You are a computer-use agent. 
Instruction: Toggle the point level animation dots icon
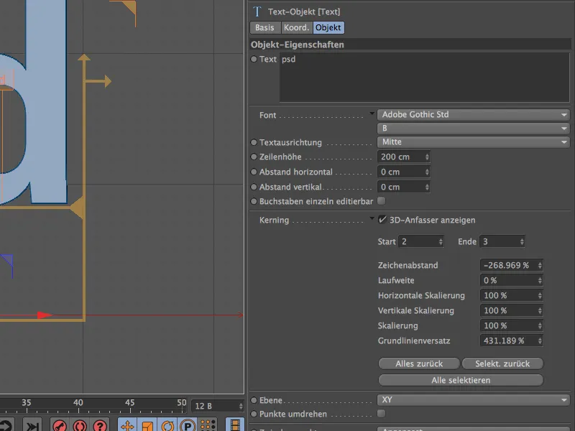(x=208, y=425)
